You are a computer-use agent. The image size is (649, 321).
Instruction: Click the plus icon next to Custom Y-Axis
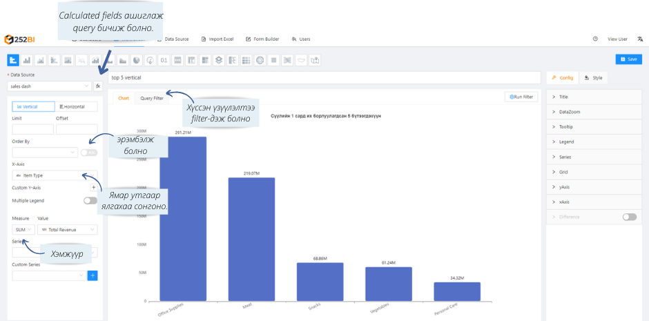(93, 187)
